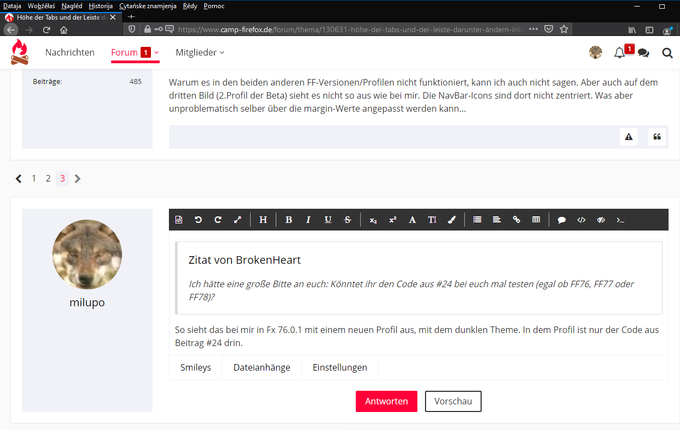Insert a code block in the editor
The height and width of the screenshot is (430, 680).
click(x=581, y=220)
